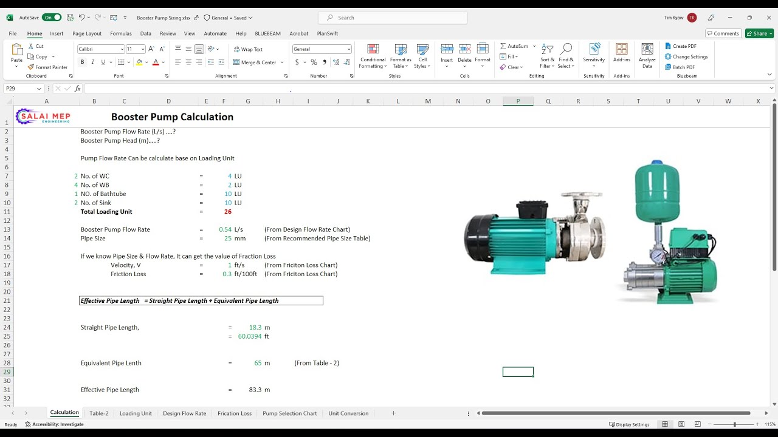The image size is (778, 437).
Task: Click the Comments button
Action: [x=723, y=33]
